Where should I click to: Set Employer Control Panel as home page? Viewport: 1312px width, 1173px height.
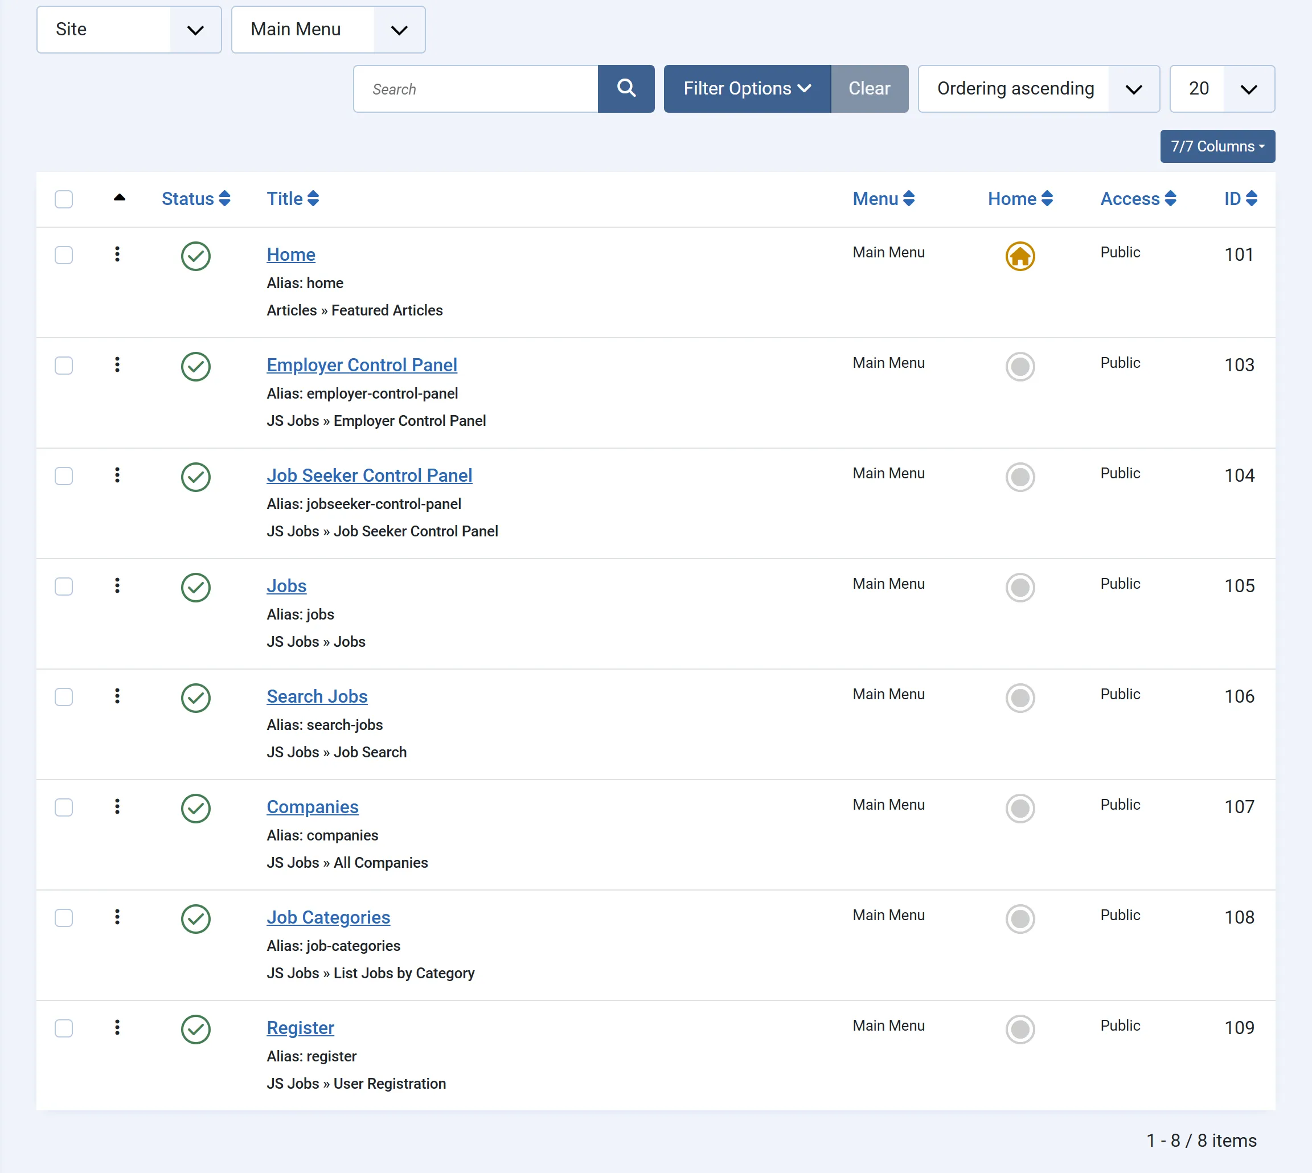[x=1020, y=366]
